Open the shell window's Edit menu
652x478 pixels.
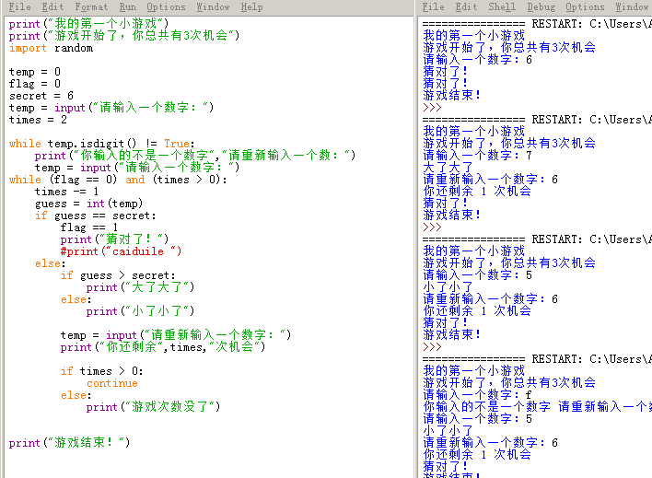(466, 7)
